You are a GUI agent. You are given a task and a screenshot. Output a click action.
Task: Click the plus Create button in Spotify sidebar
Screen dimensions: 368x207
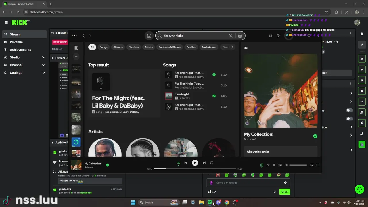76,57
